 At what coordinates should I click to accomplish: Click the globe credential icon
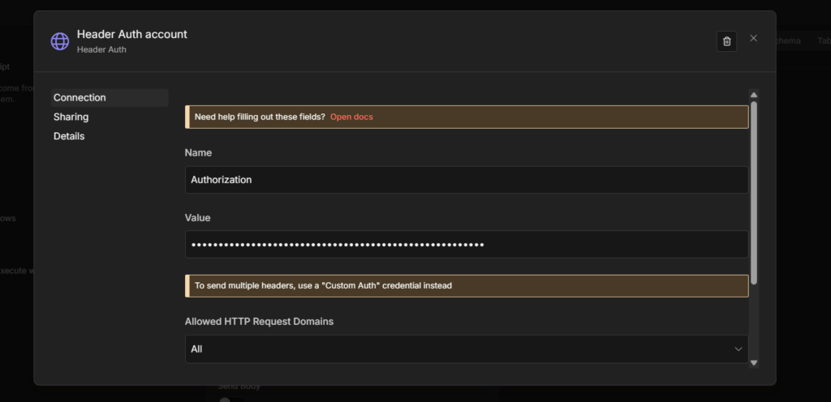click(x=60, y=41)
